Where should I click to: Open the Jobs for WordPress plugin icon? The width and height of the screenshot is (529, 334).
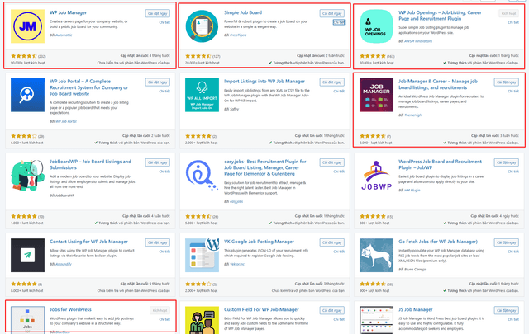point(27,320)
